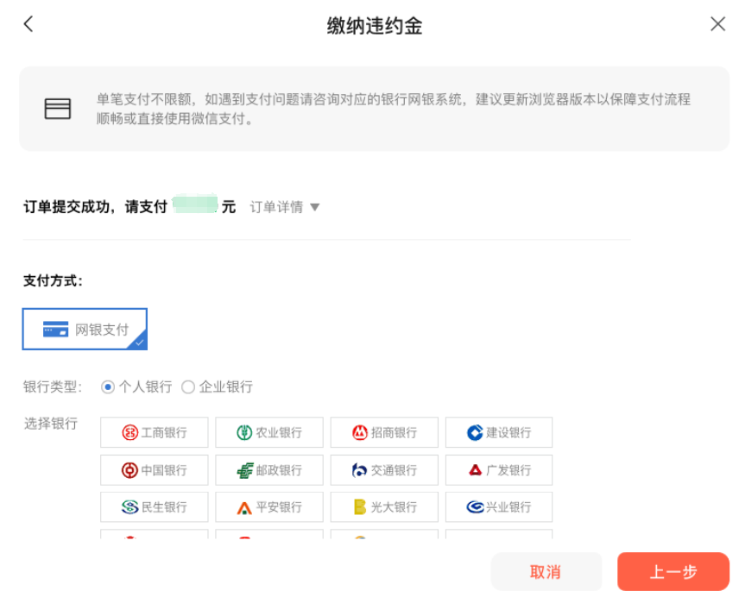Select 工商银行 bank option
739x597 pixels.
[x=155, y=433]
